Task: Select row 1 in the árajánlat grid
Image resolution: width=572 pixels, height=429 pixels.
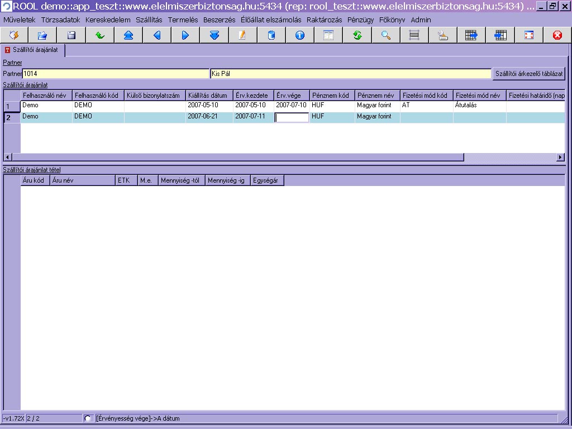Action: tap(12, 106)
